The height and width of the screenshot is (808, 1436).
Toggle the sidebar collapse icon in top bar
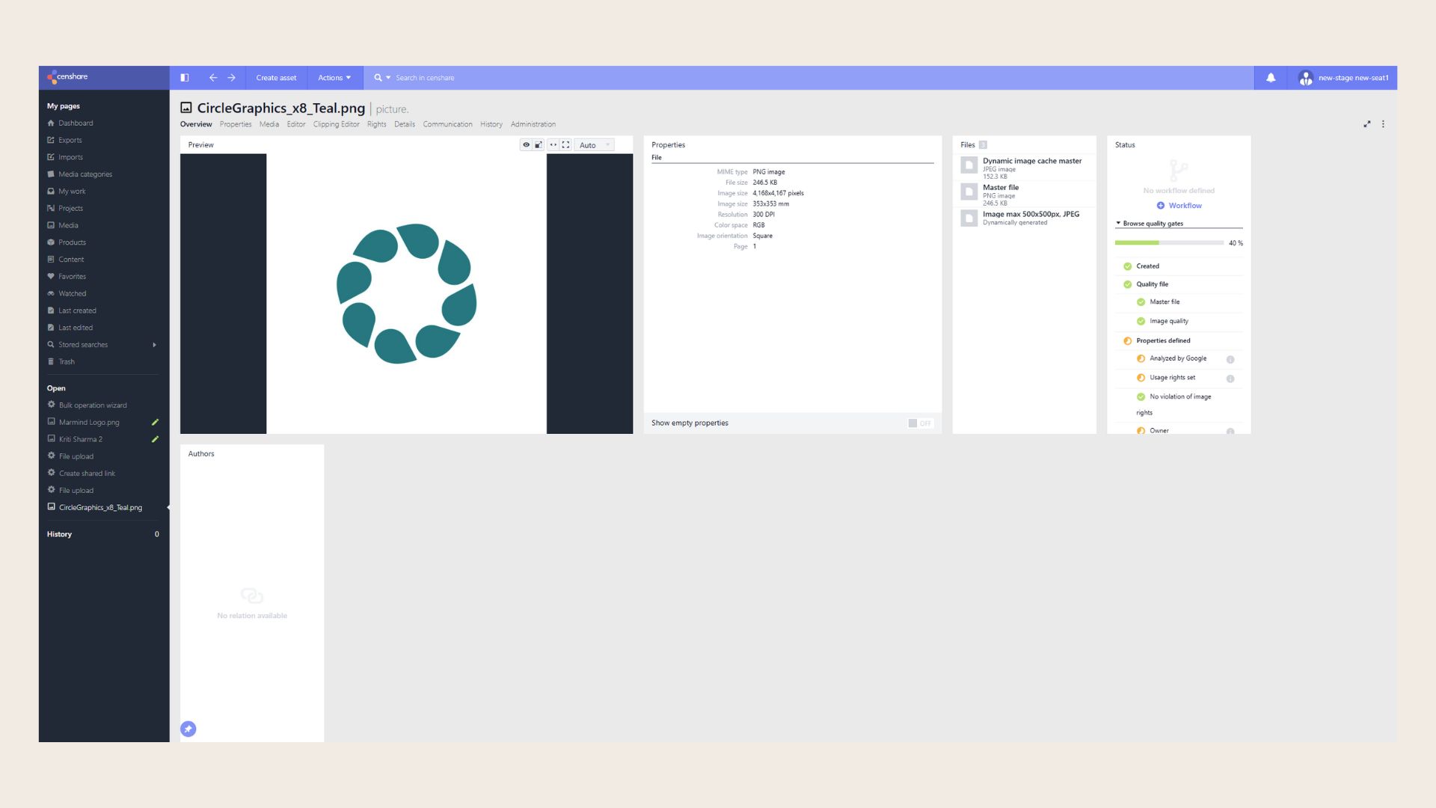point(184,77)
